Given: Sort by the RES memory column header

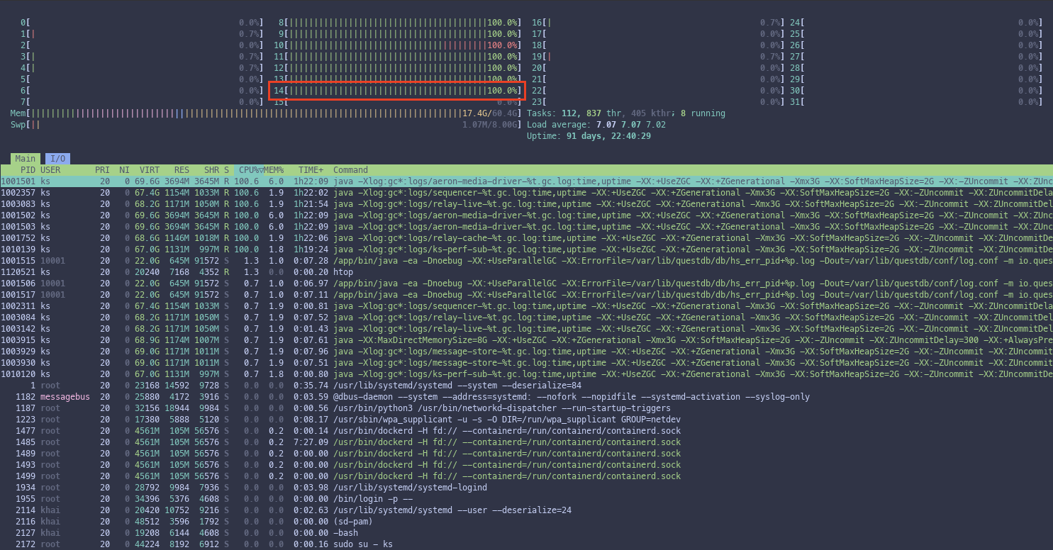Looking at the screenshot, I should (x=182, y=170).
